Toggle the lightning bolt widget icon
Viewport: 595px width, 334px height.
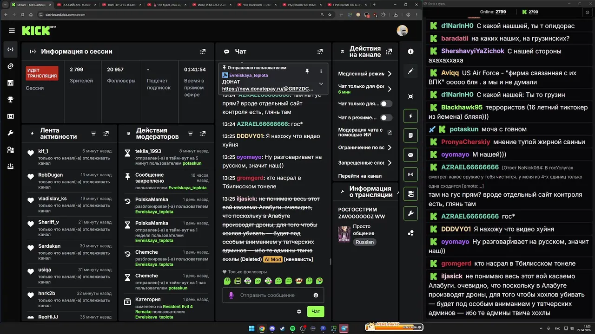pos(410,116)
